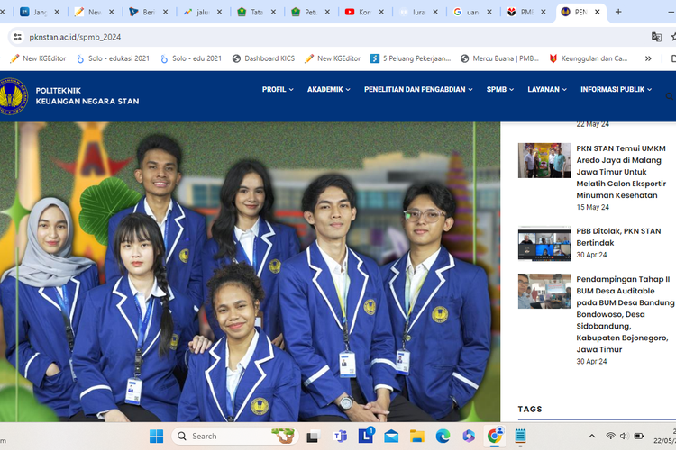Image resolution: width=676 pixels, height=450 pixels.
Task: Click the PKN STAN logo in header
Action: click(13, 96)
